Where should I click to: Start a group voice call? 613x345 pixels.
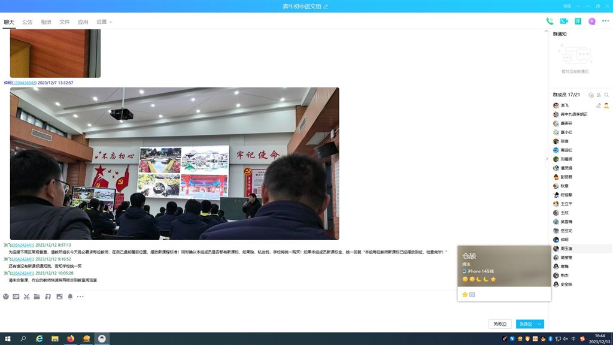550,22
